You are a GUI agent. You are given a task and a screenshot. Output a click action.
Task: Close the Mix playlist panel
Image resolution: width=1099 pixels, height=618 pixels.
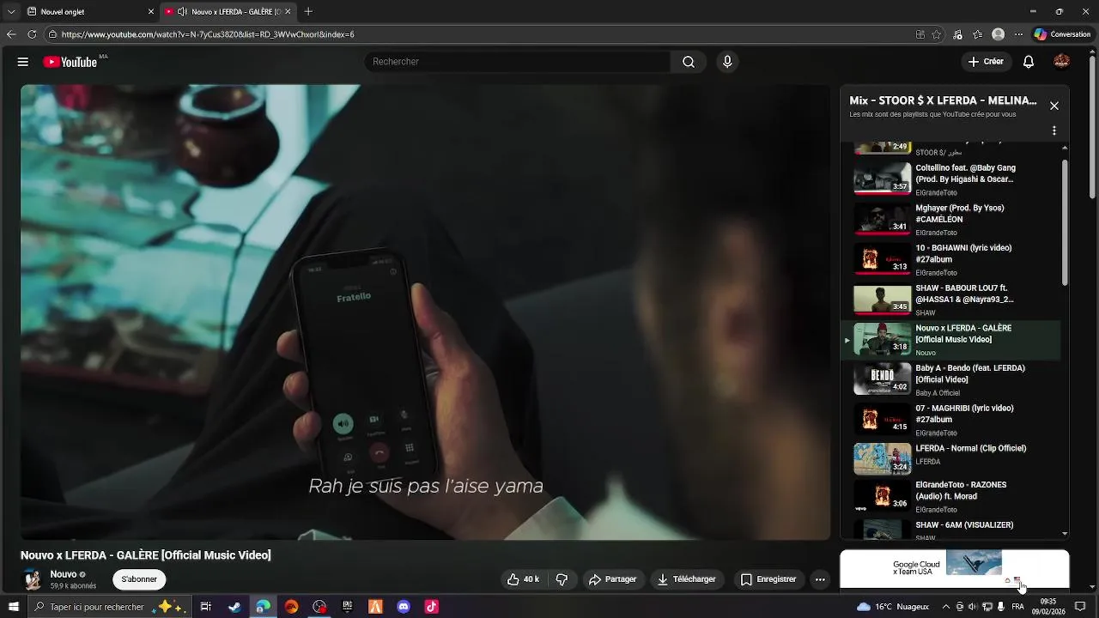[1054, 106]
